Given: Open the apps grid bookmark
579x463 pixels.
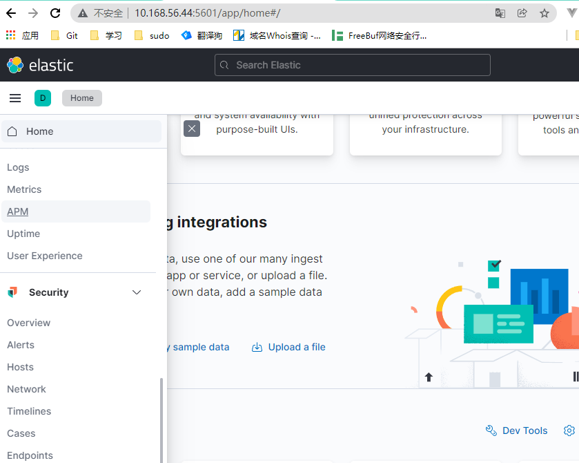Looking at the screenshot, I should 22,35.
